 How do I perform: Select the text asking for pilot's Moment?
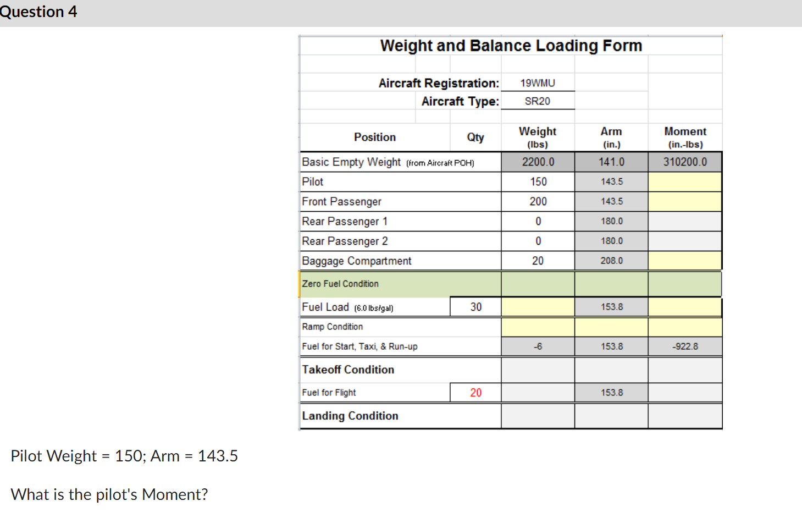[108, 494]
